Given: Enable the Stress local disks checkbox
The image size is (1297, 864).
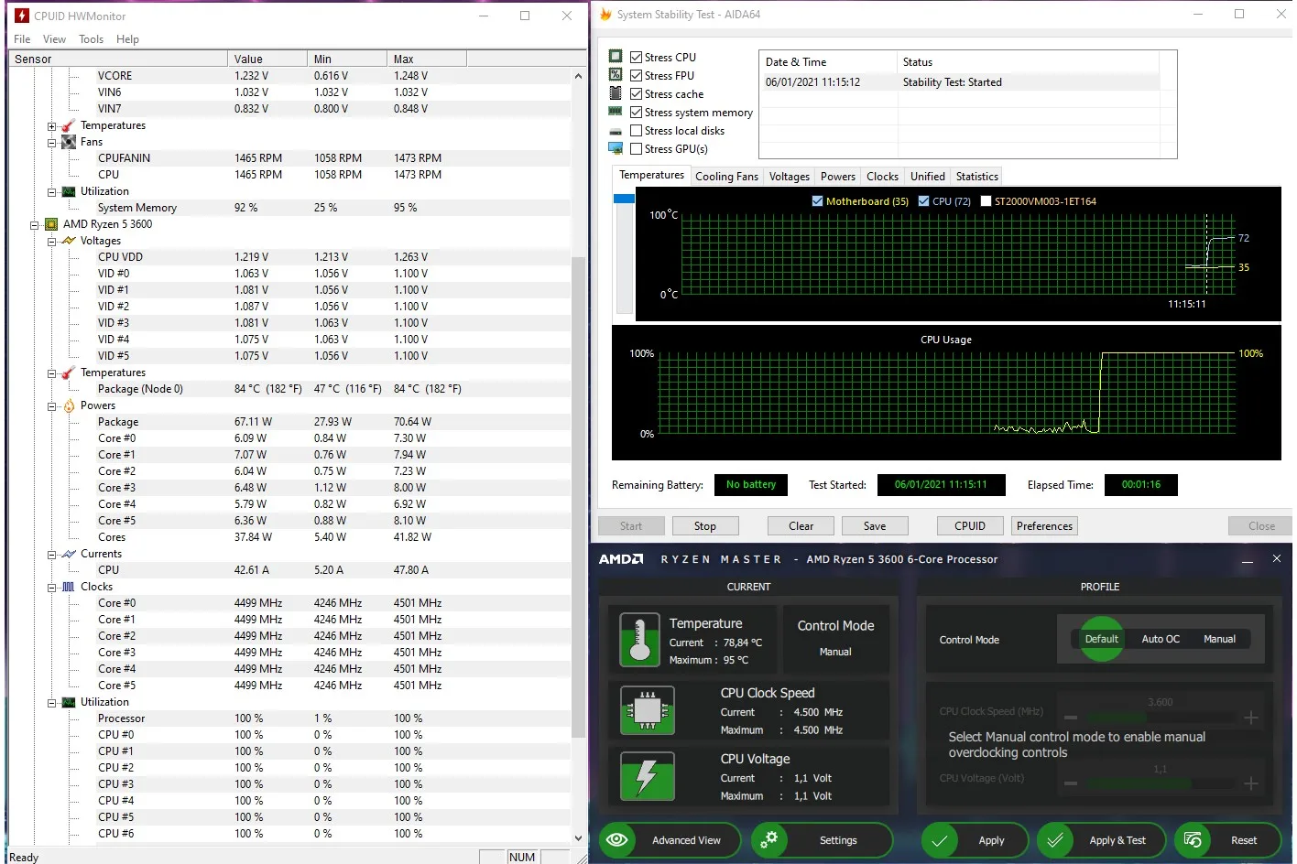Looking at the screenshot, I should click(636, 130).
